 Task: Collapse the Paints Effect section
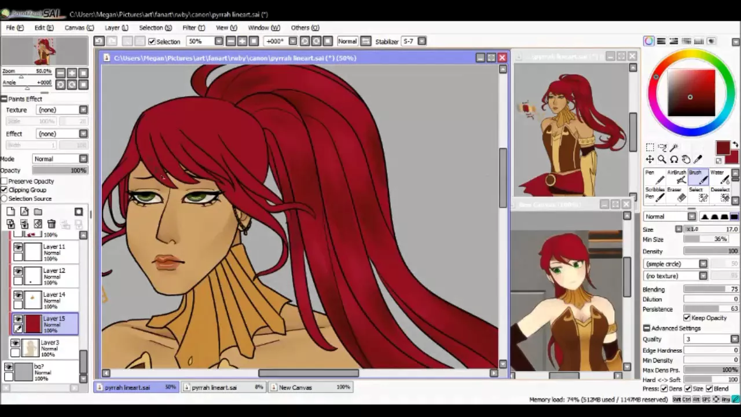point(3,99)
